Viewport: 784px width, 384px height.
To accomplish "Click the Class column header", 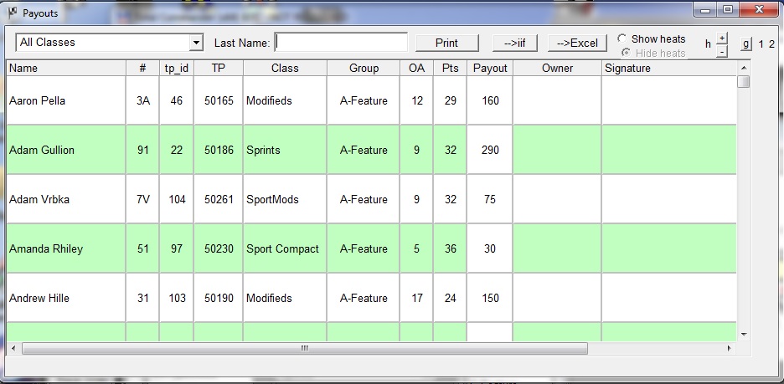I will (x=285, y=69).
